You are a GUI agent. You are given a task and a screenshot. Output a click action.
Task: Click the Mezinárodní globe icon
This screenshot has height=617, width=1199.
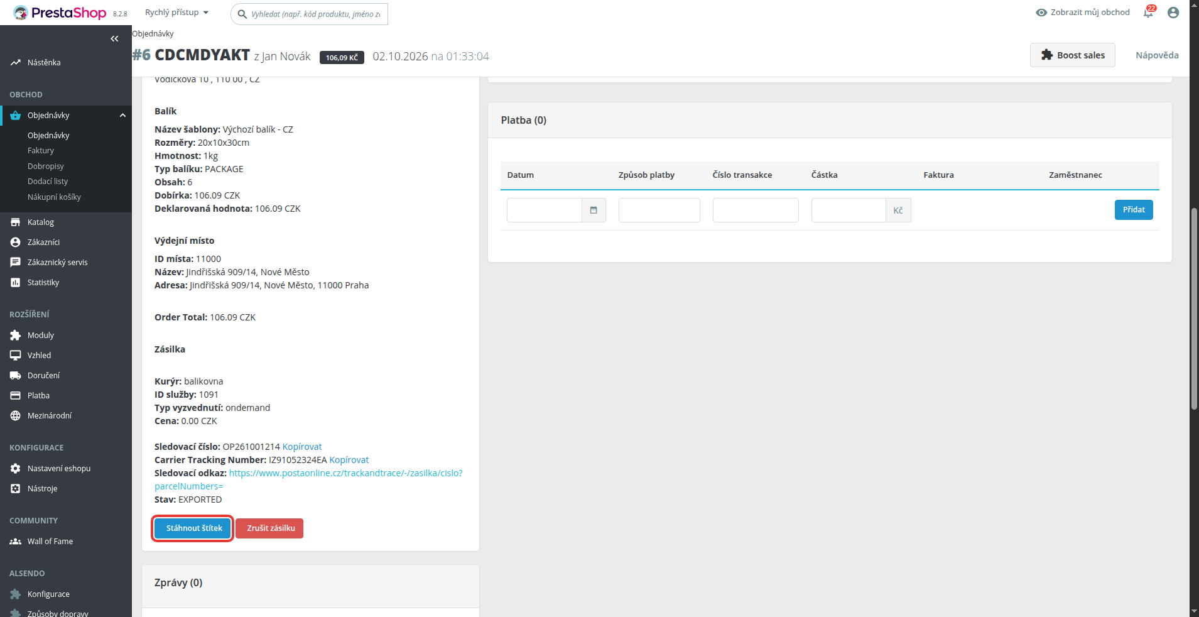click(x=16, y=416)
